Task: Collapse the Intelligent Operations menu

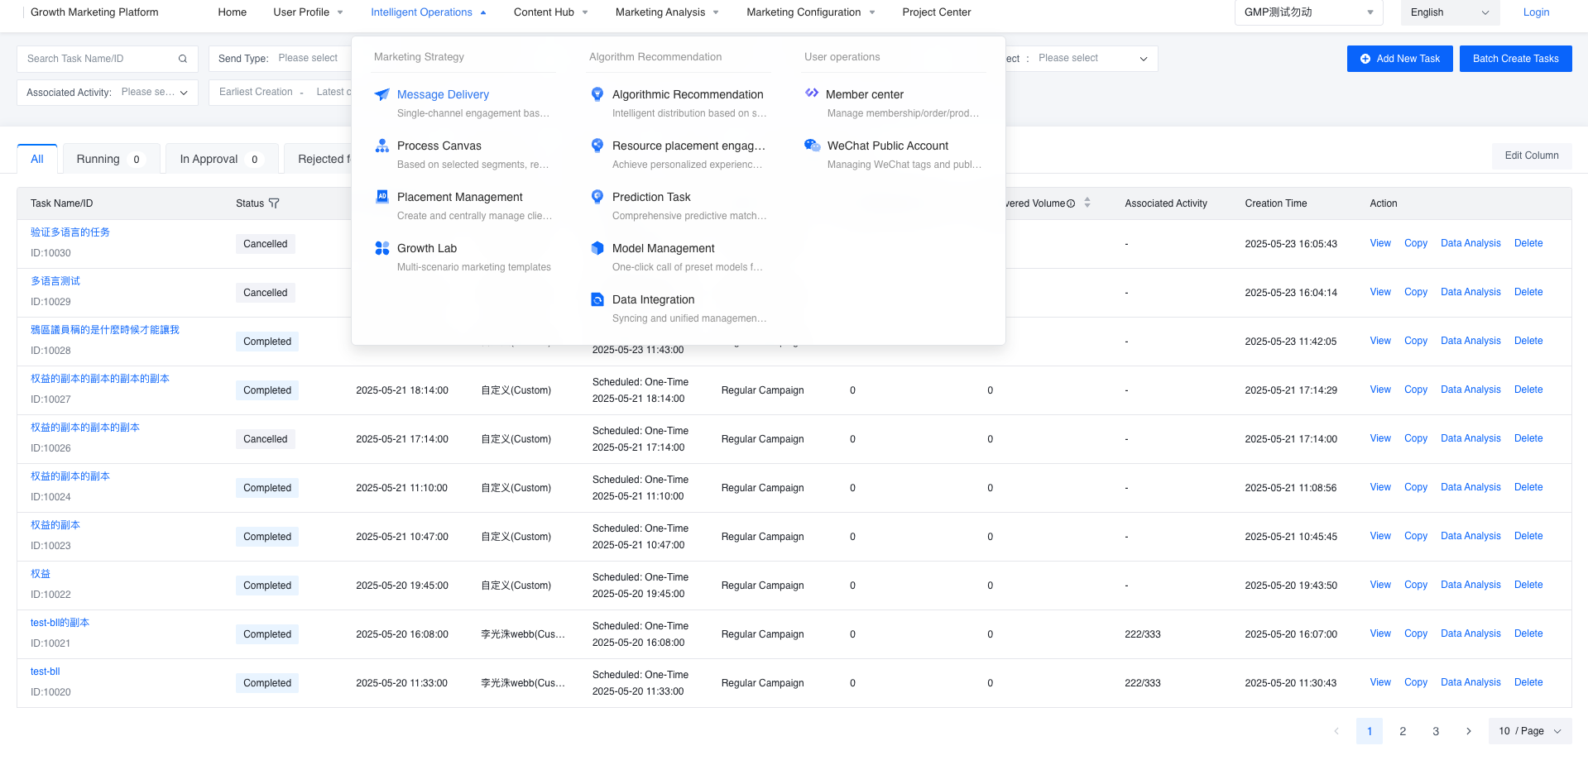Action: [428, 12]
